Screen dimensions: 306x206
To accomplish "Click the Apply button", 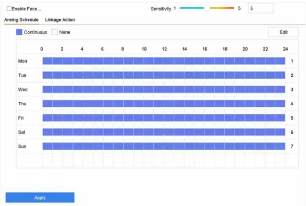I will pos(40,197).
